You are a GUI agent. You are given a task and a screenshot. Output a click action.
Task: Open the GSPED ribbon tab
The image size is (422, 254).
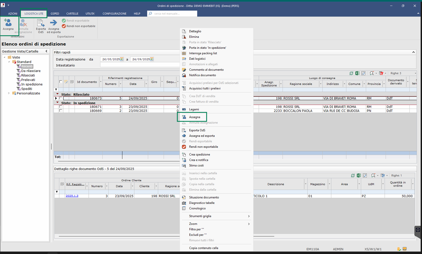tap(55, 14)
